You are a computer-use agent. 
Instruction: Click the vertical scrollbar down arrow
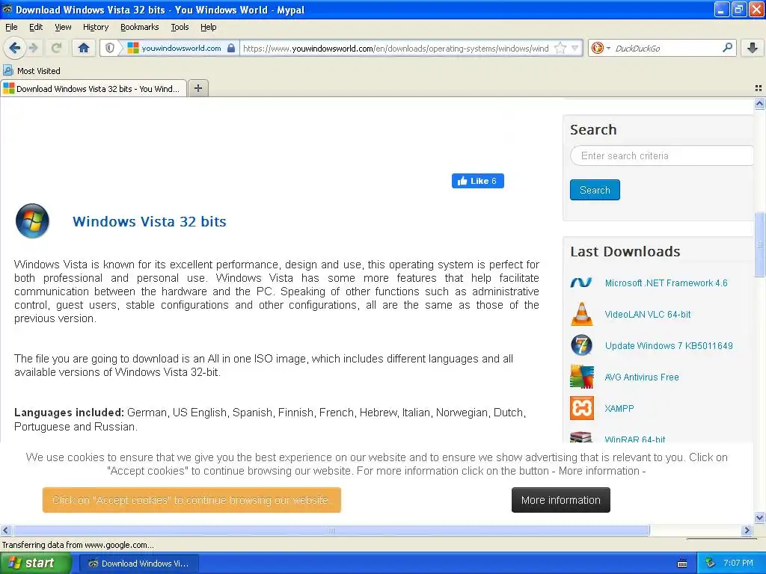coord(759,518)
